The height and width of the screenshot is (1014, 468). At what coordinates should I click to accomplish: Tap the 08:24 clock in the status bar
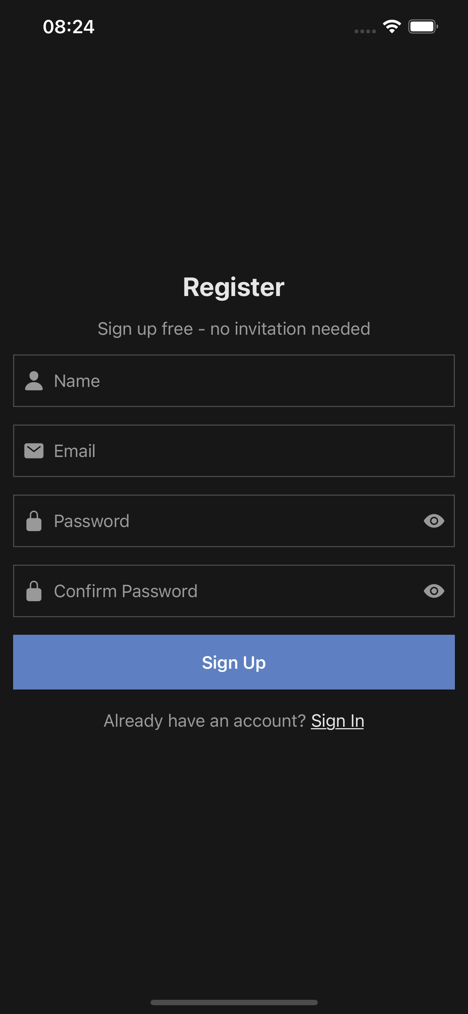(69, 27)
